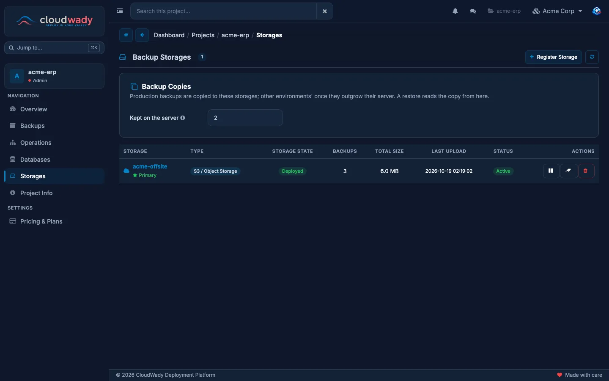609x381 pixels.
Task: Go to home via breadcrumb icon
Action: (126, 35)
